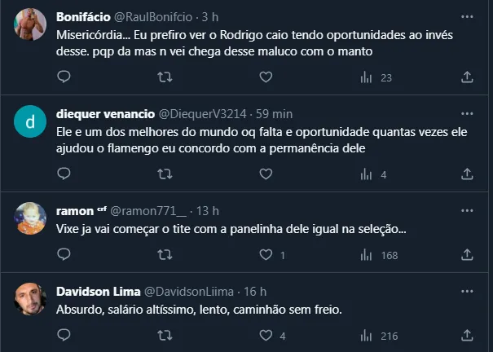Retweet Bonifácio's post
Screen dimensions: 493x352
(165, 77)
